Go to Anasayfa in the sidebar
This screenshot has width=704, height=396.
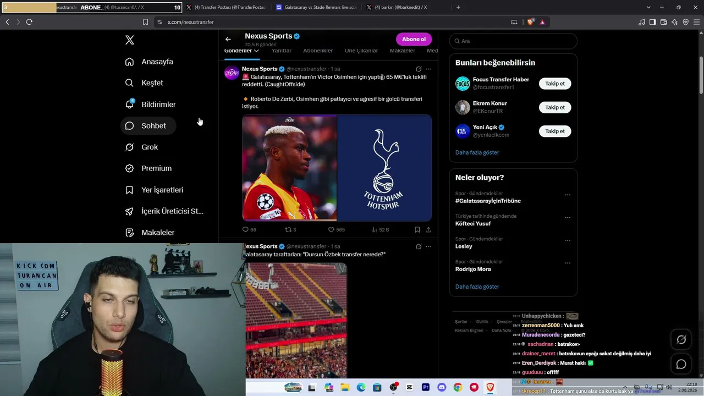coord(149,62)
